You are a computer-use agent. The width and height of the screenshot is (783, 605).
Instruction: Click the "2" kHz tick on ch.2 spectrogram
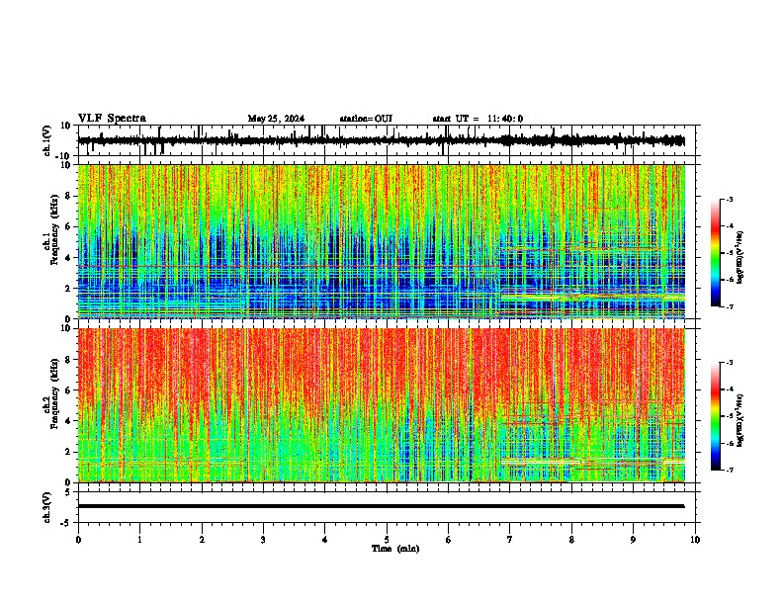coord(69,452)
